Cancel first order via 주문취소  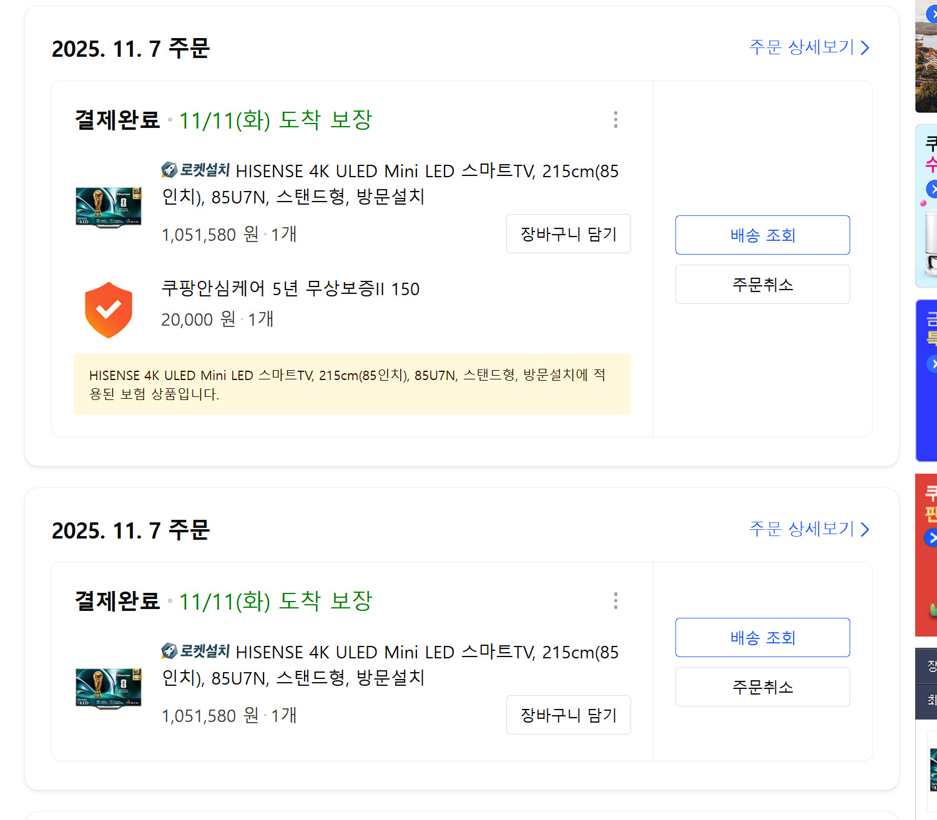tap(763, 285)
